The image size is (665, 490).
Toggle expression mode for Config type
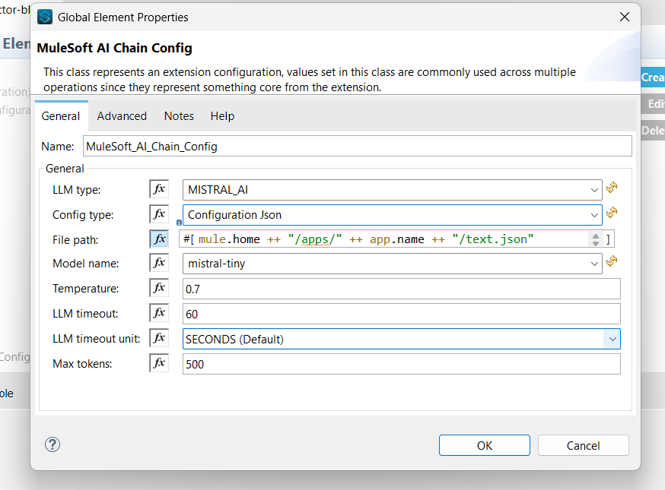[x=159, y=214]
